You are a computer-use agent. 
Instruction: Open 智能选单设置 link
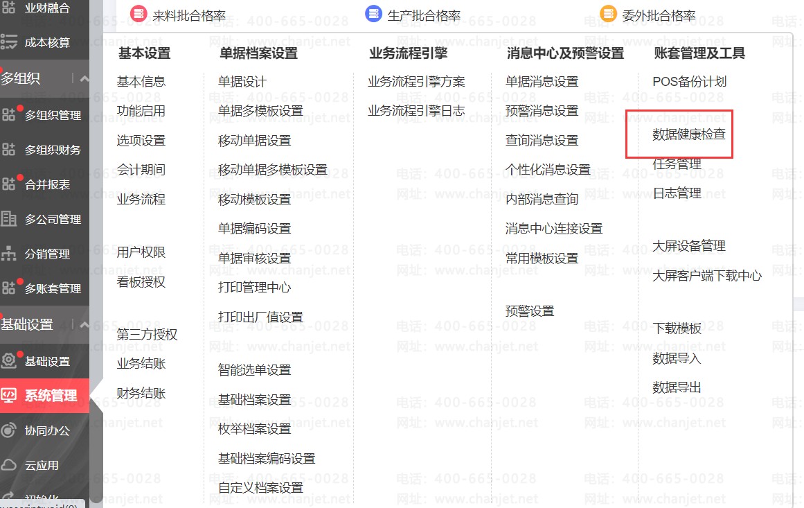point(254,370)
